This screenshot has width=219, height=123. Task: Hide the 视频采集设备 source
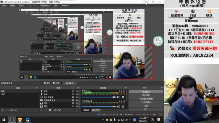(x=73, y=100)
